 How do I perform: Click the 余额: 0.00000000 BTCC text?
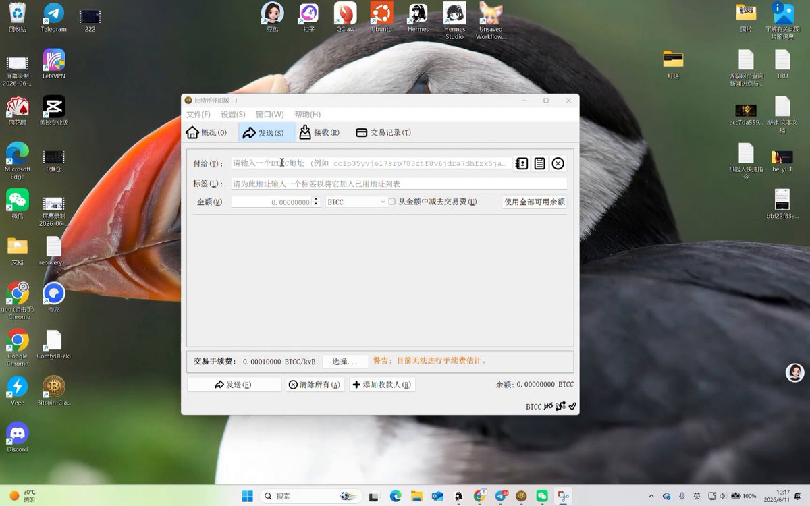point(535,385)
